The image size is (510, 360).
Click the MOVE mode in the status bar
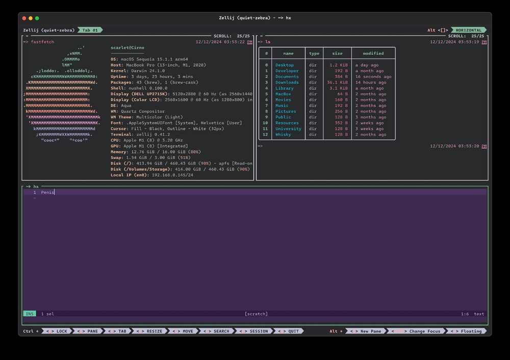click(183, 331)
